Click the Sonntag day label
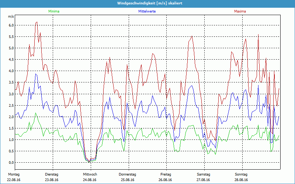This screenshot has width=295, height=184. pos(241,174)
